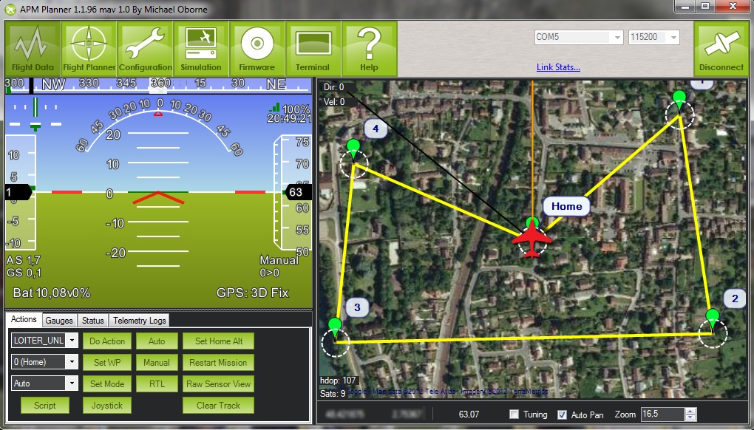
Task: Open the LOITER_UNL action dropdown
Action: 71,341
